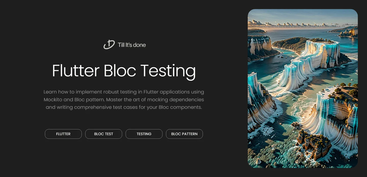367x177 pixels.
Task: Open the BLOC TEST tag
Action: [103, 134]
